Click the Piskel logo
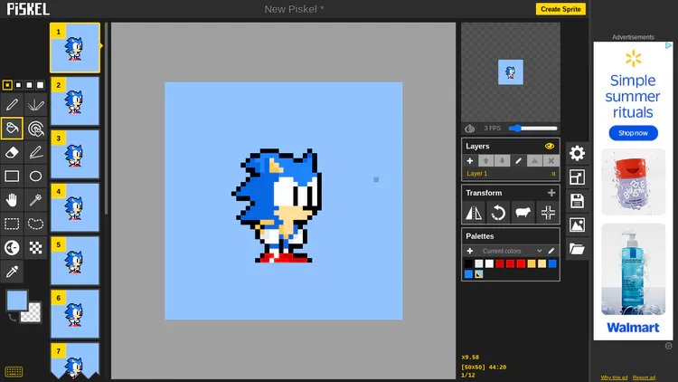Screen dimensions: 678x382 click(28, 9)
